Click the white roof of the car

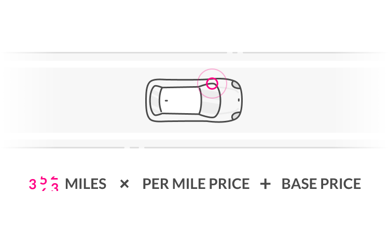[x=180, y=100]
